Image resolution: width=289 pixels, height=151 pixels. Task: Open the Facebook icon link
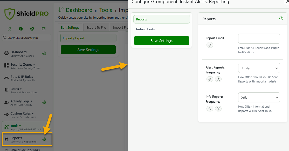pyautogui.click(x=21, y=29)
